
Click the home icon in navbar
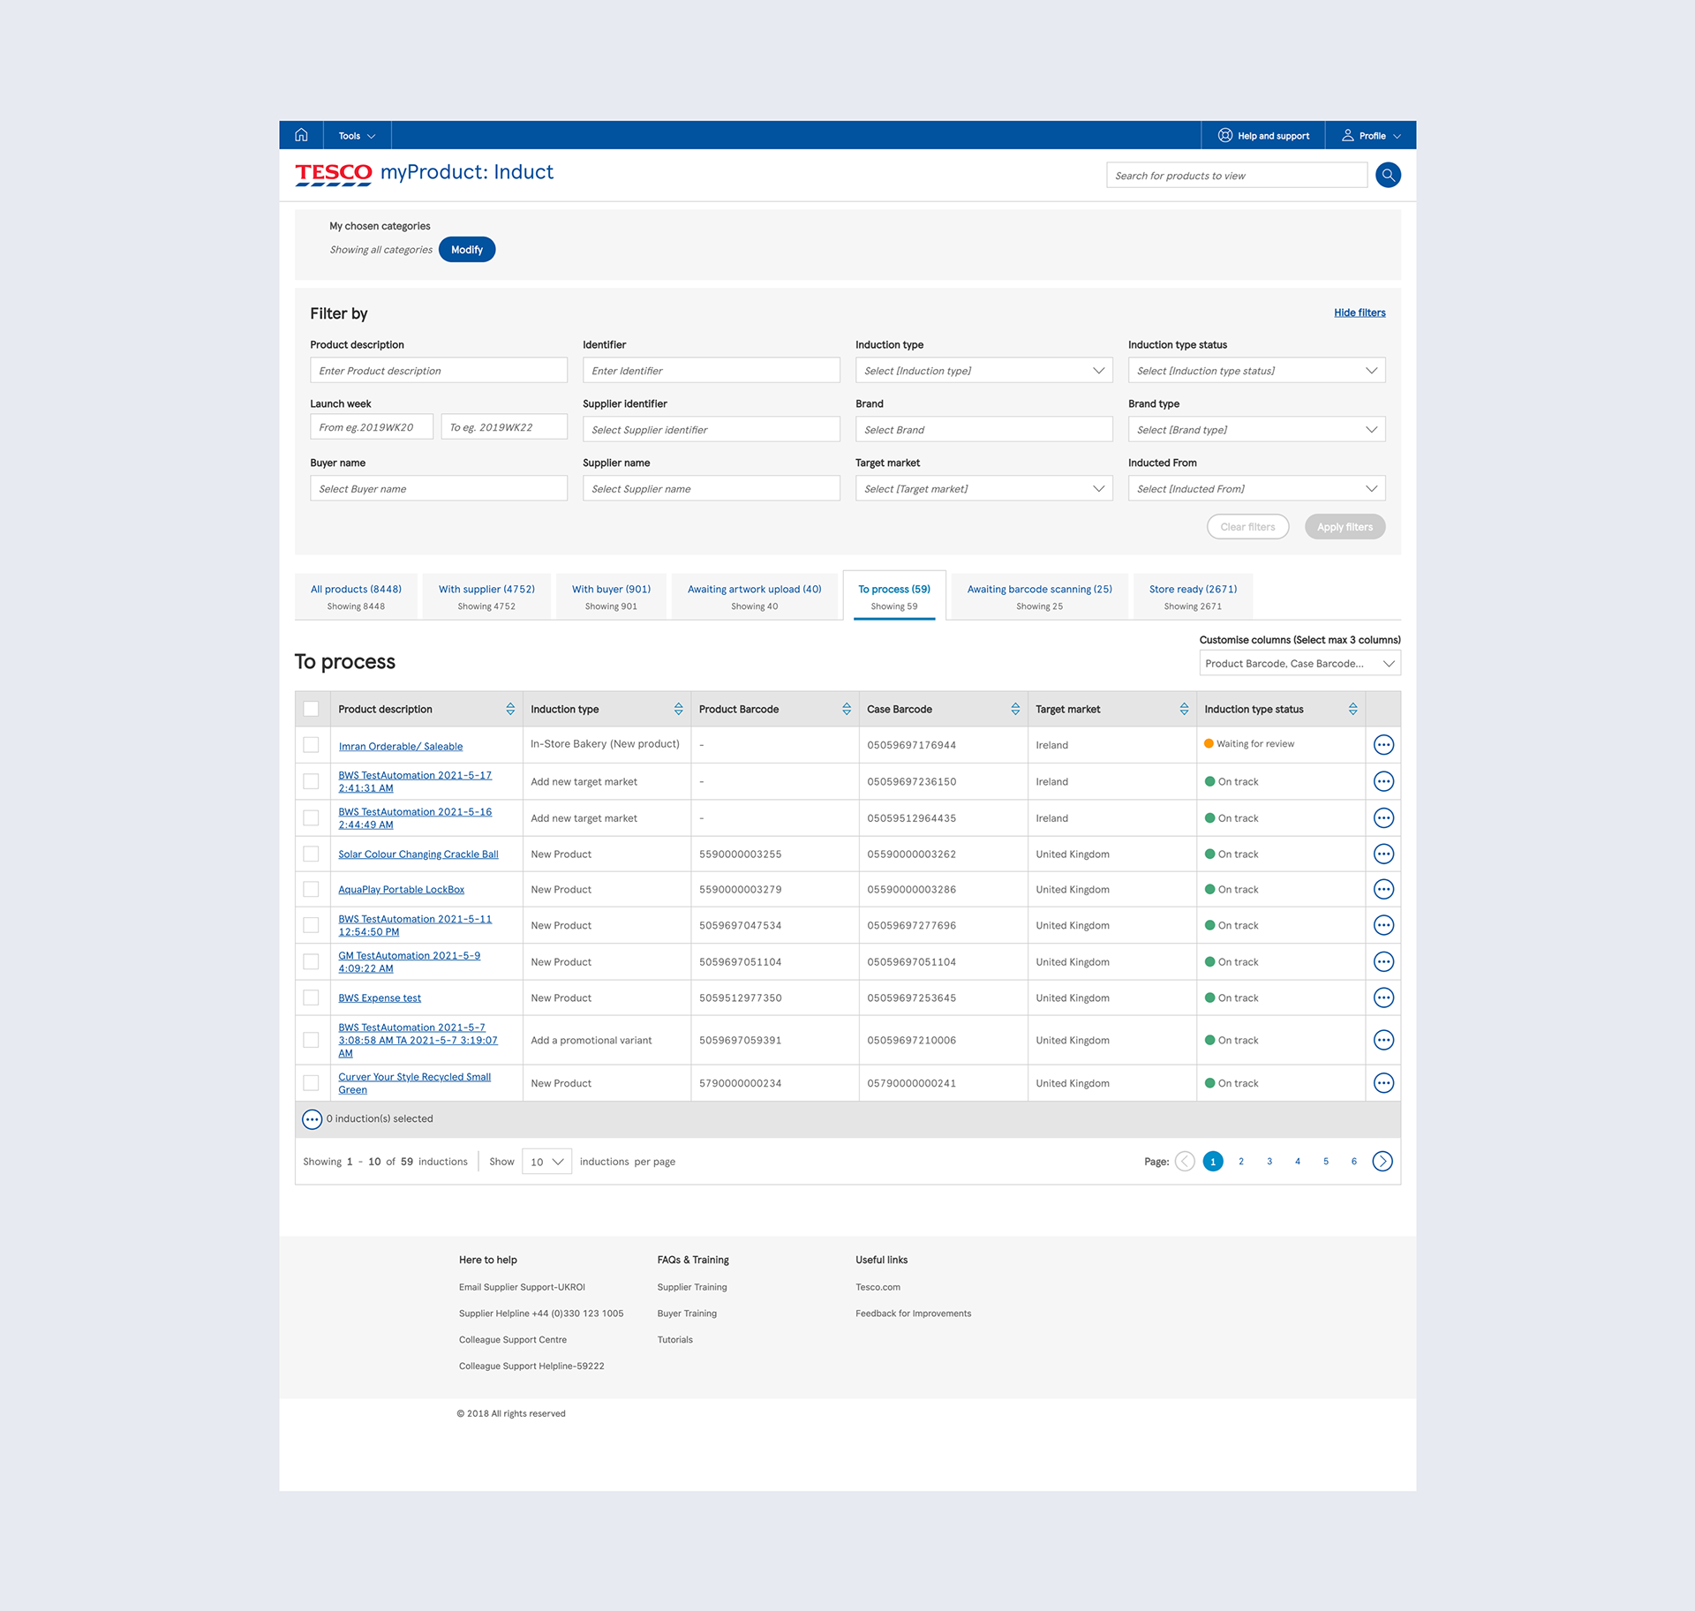[x=301, y=135]
